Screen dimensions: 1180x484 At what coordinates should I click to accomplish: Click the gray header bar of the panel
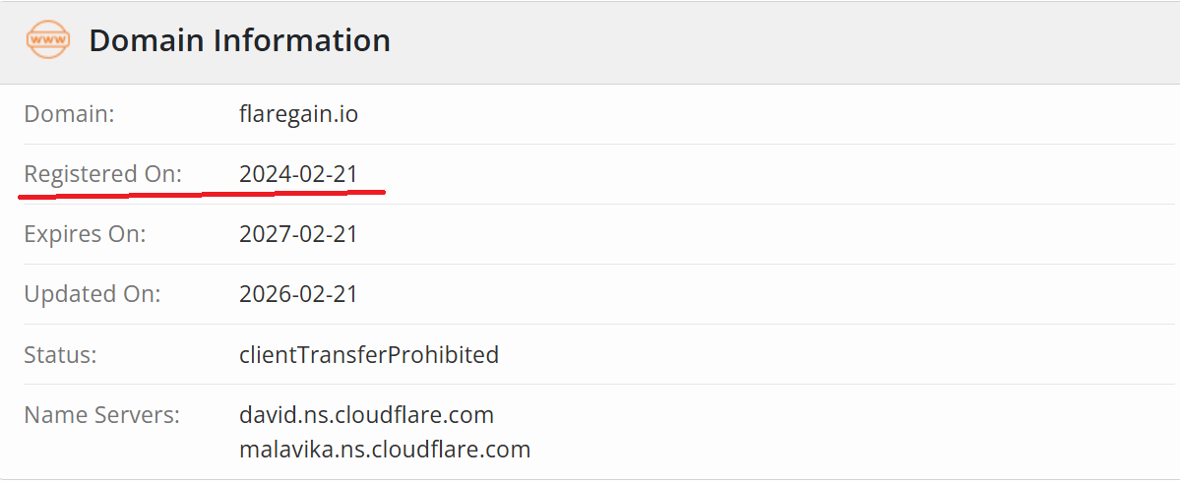[590, 41]
